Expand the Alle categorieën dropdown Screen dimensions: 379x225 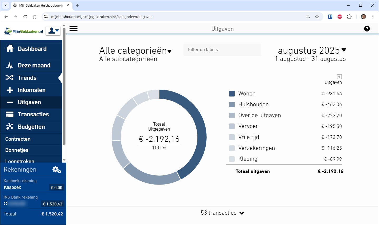coord(136,50)
